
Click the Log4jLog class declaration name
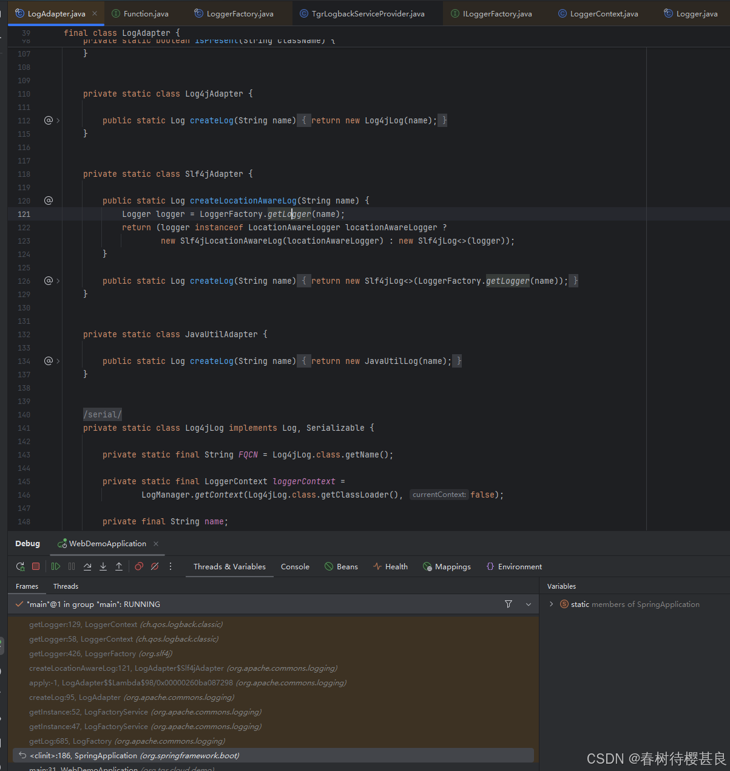(204, 428)
